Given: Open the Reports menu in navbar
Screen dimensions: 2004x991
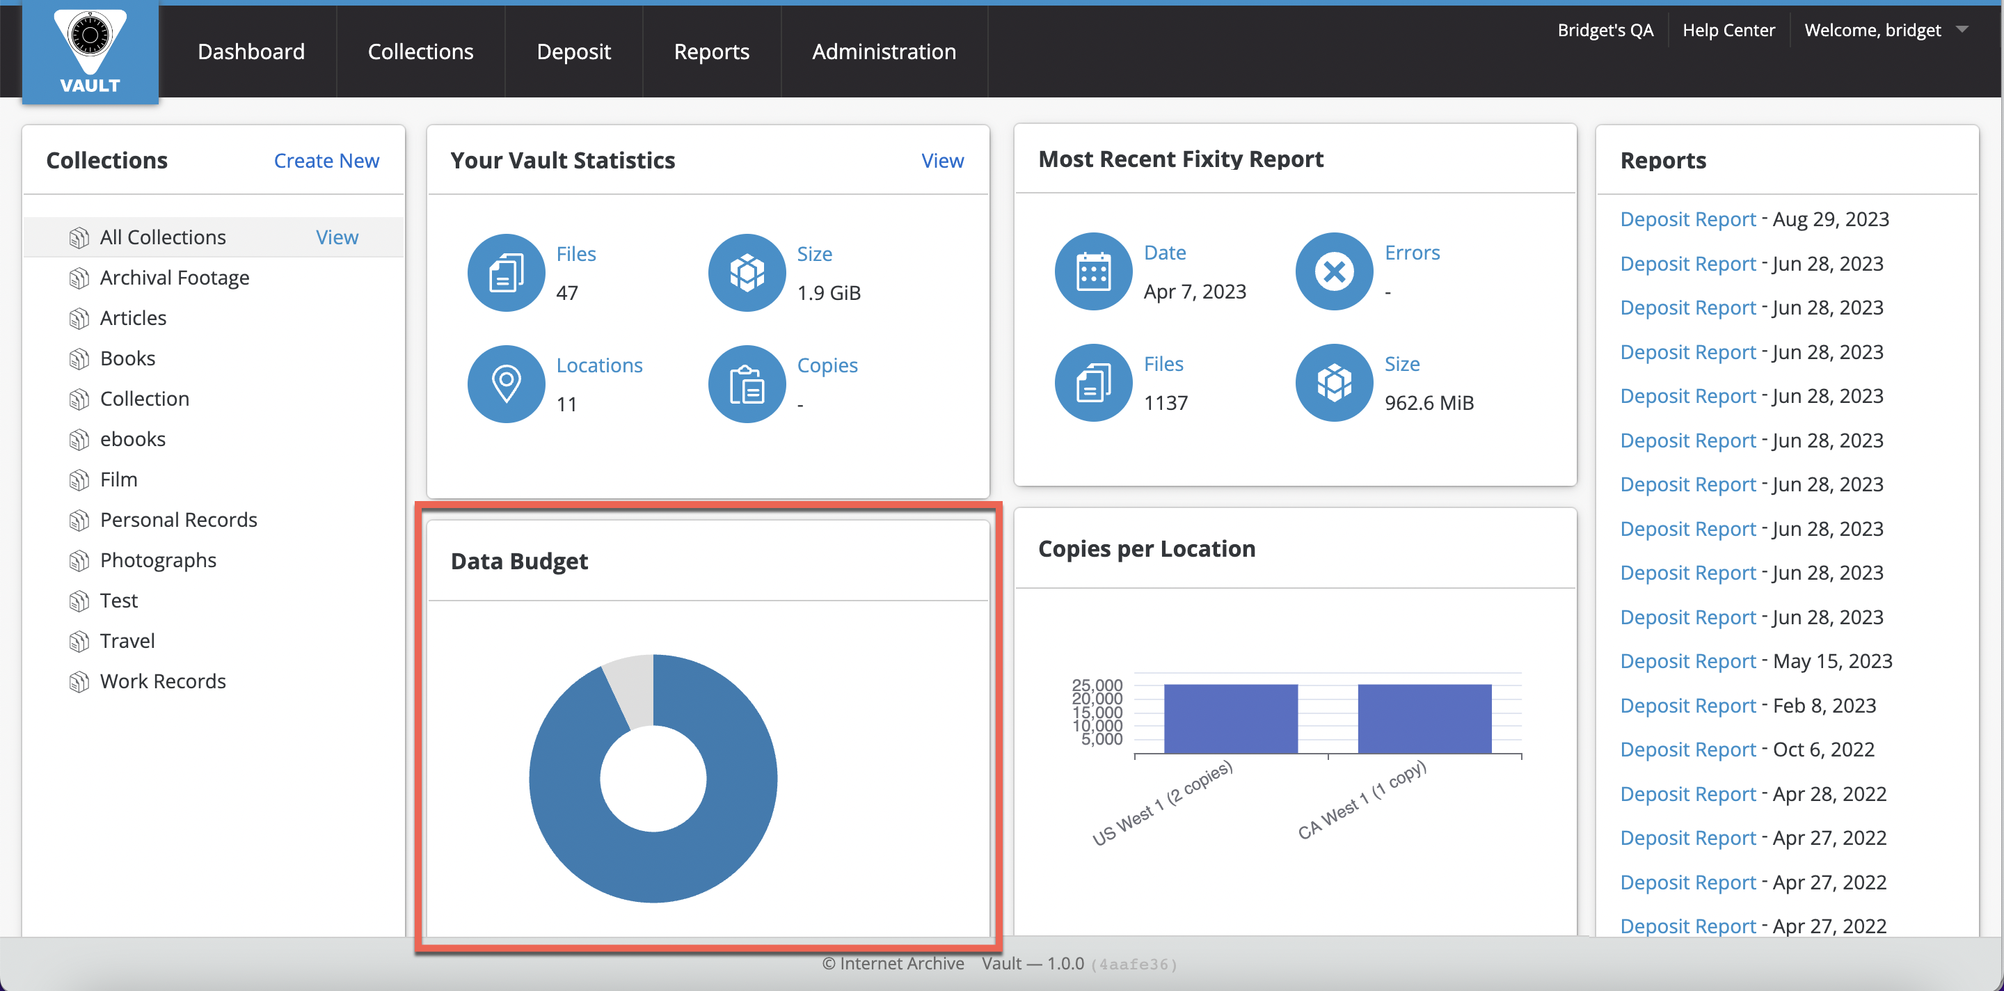Looking at the screenshot, I should click(x=711, y=51).
